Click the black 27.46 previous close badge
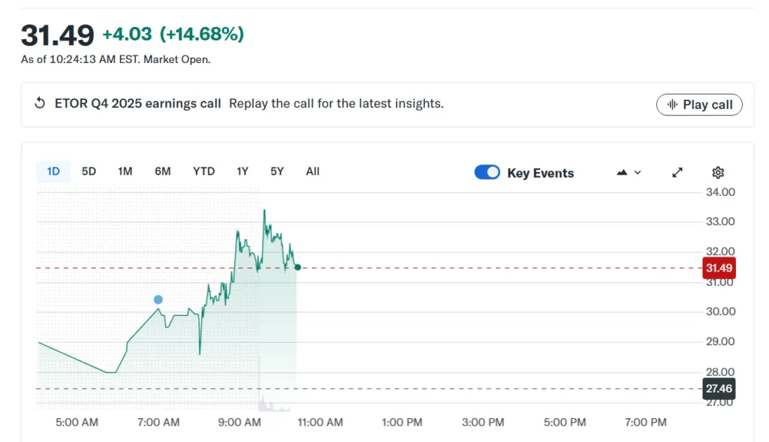 click(x=718, y=389)
